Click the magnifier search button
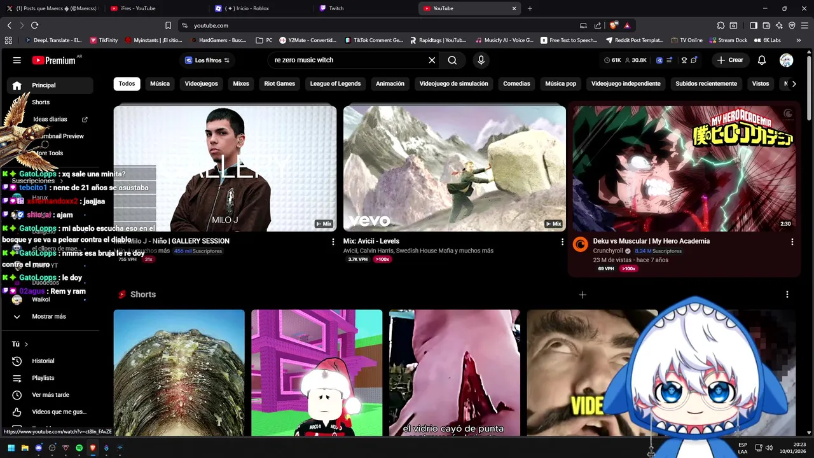 [x=452, y=60]
